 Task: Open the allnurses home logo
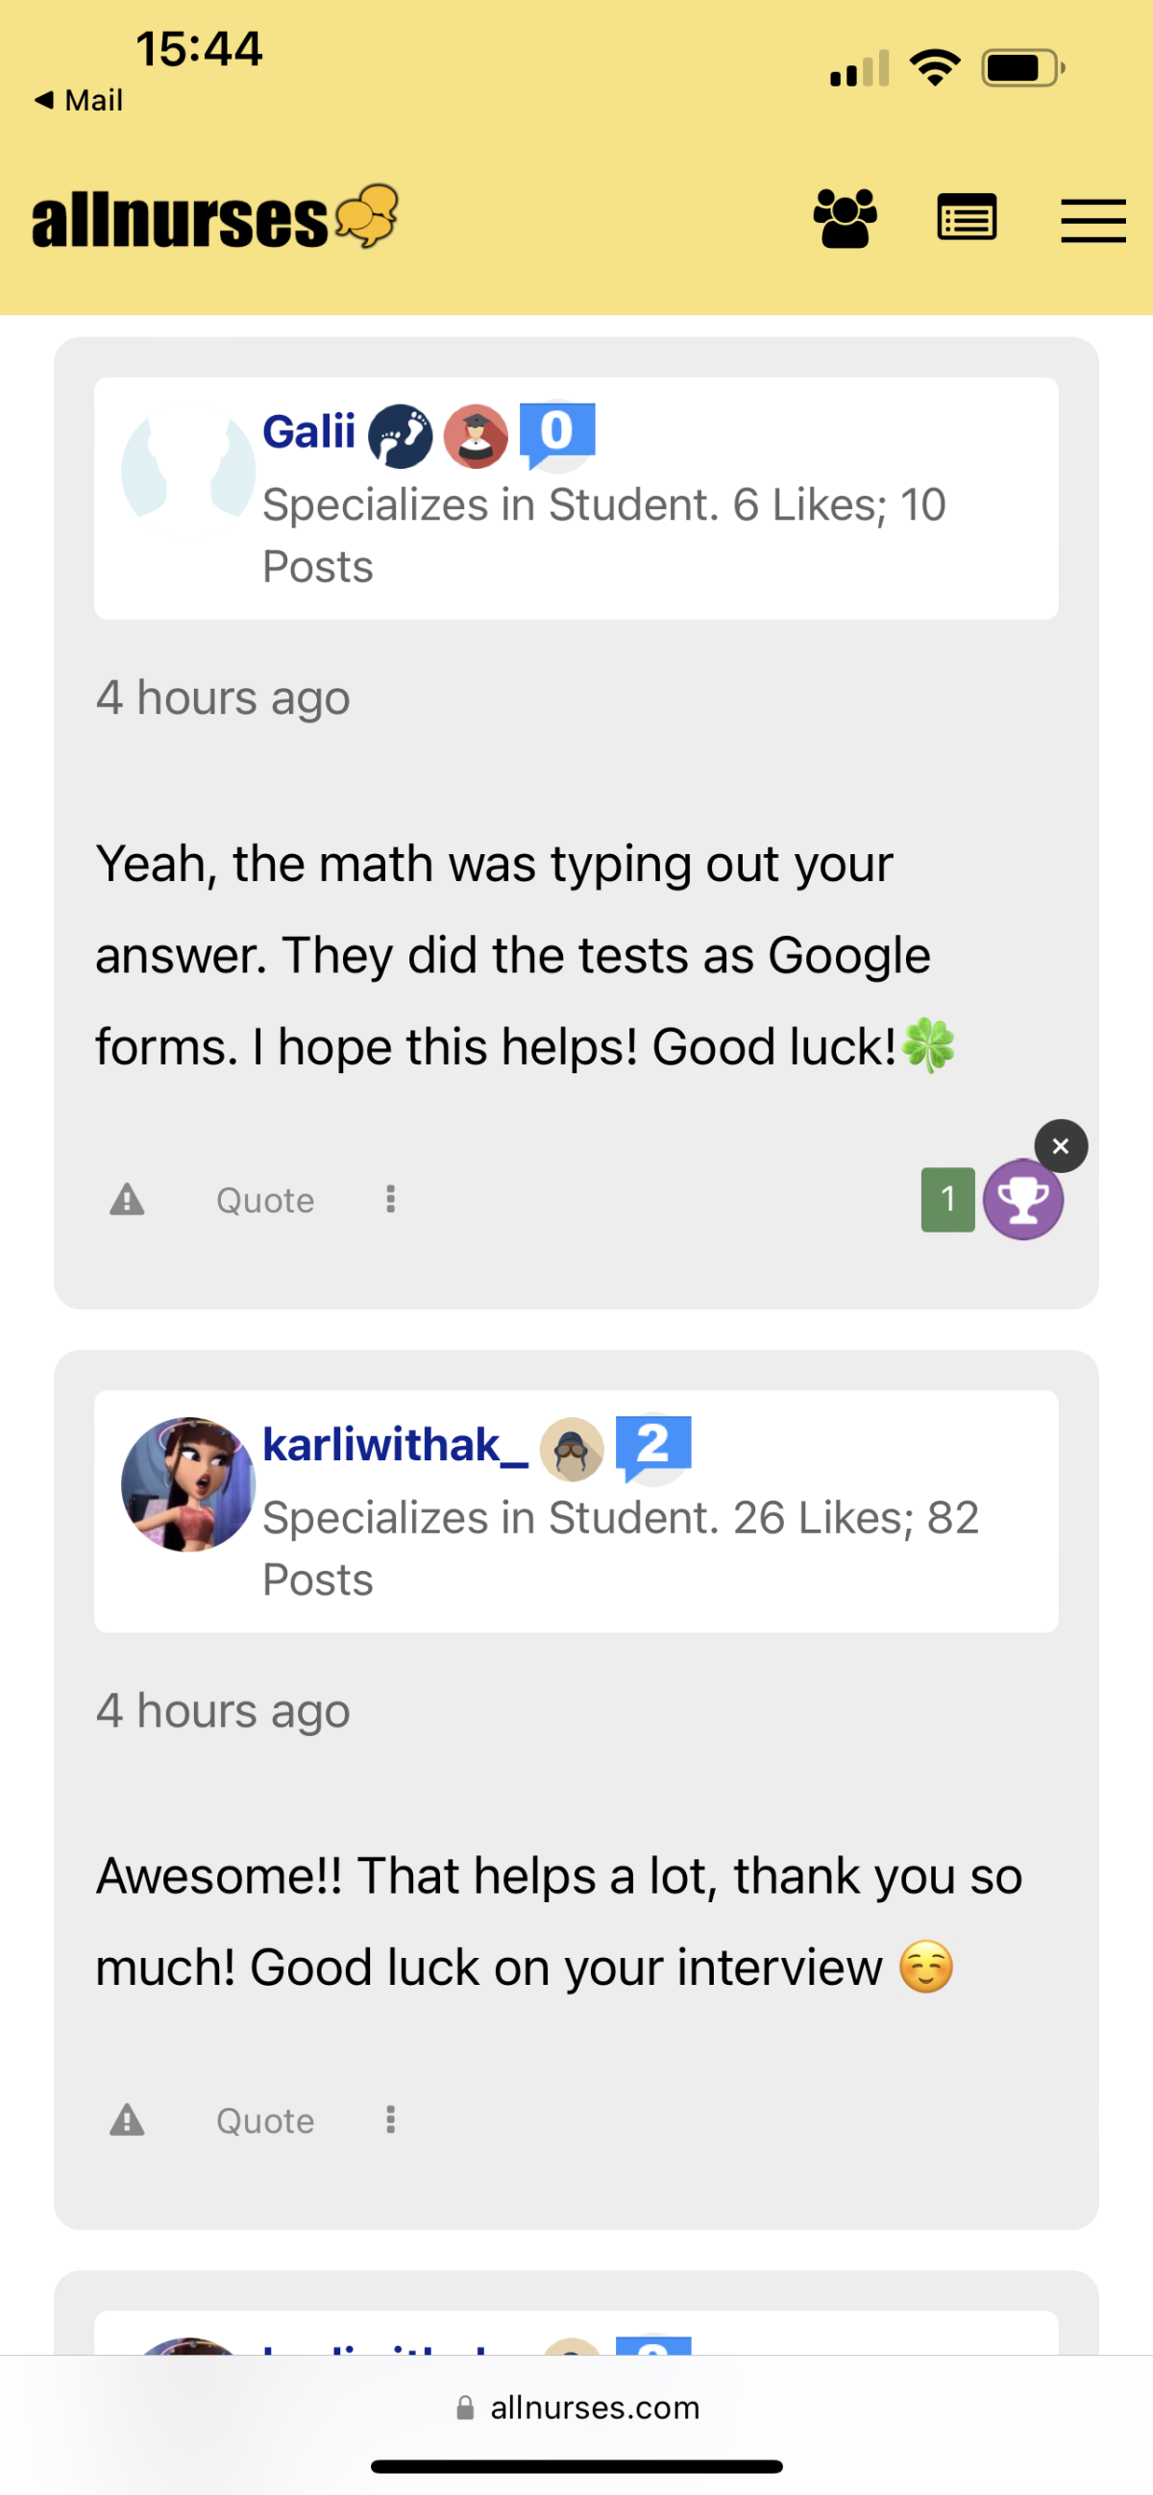point(215,217)
